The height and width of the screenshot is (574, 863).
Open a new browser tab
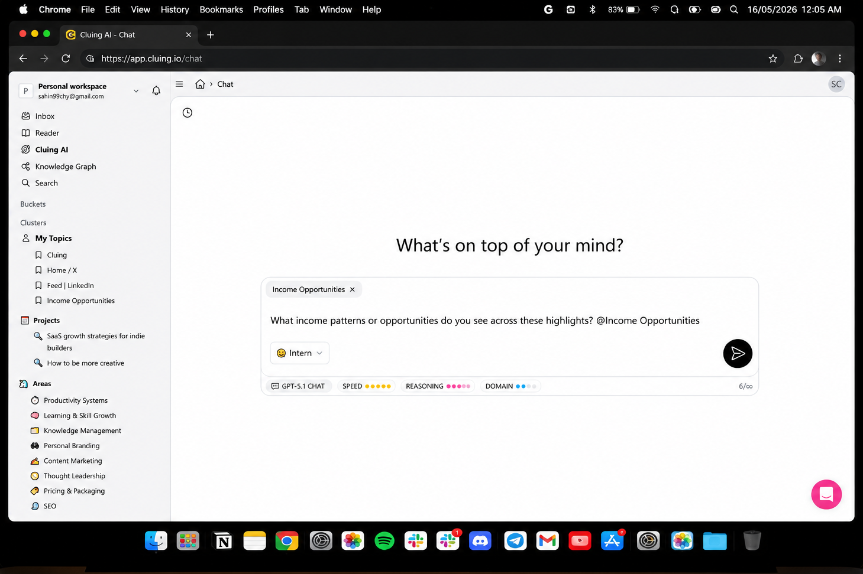coord(210,35)
